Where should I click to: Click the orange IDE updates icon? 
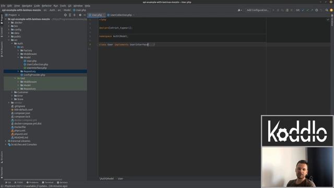[x=331, y=10]
